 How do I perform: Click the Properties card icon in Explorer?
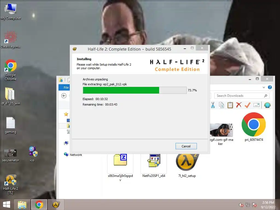(256, 105)
